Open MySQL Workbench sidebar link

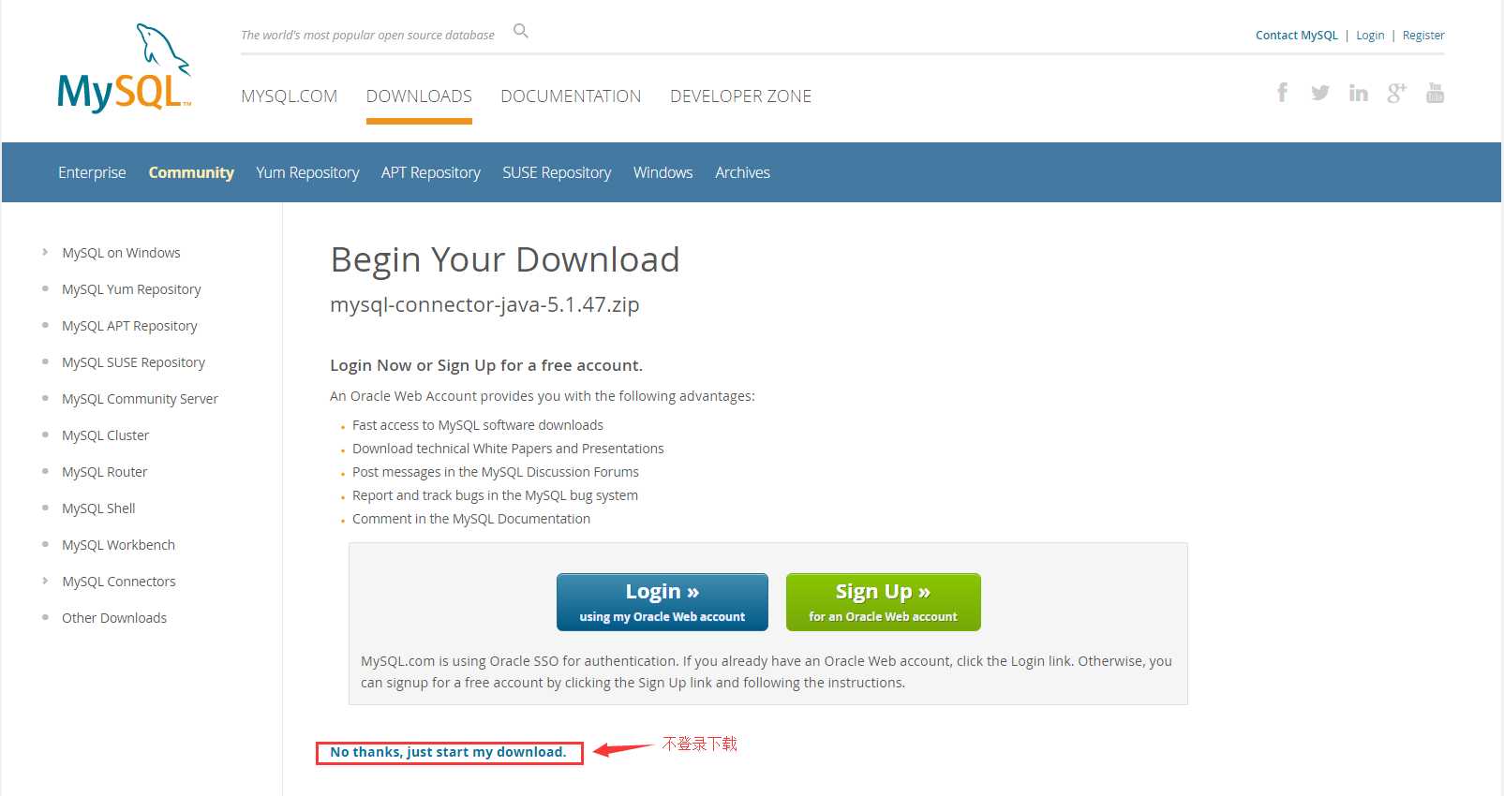[118, 545]
